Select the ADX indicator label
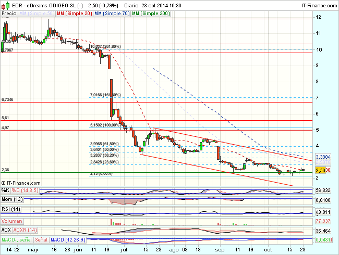 [x=6, y=230]
